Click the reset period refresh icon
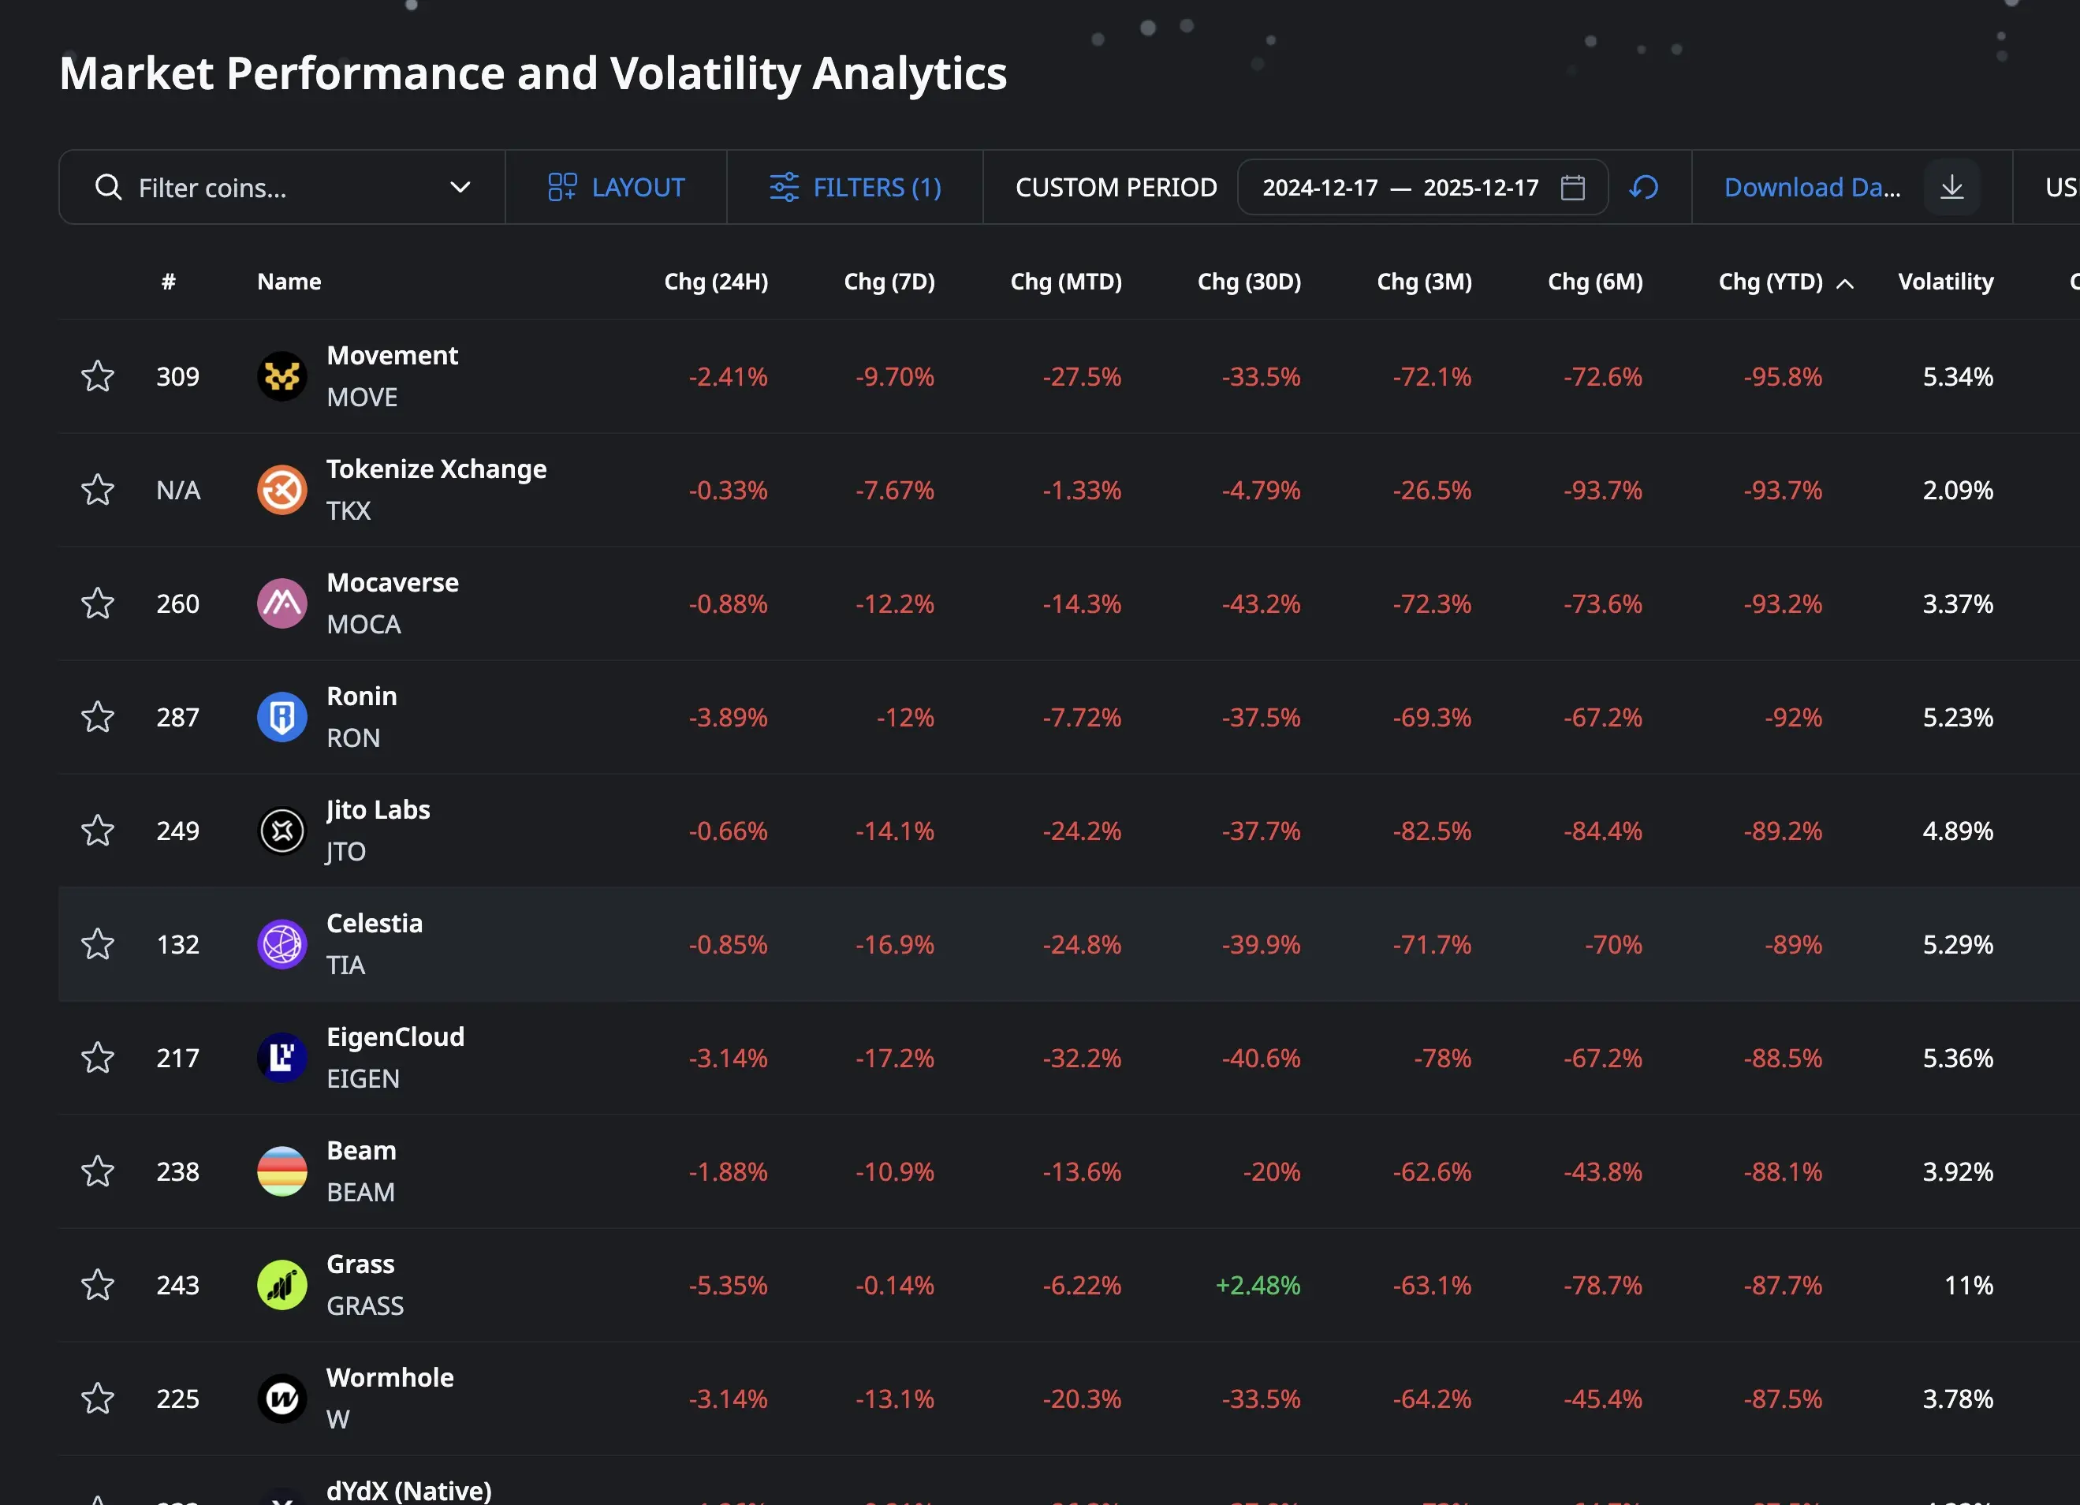This screenshot has width=2080, height=1505. click(x=1643, y=187)
